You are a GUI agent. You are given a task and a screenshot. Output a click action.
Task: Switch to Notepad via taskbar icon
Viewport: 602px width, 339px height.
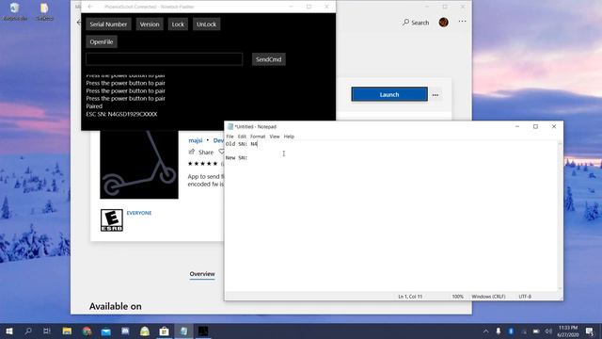coord(184,331)
